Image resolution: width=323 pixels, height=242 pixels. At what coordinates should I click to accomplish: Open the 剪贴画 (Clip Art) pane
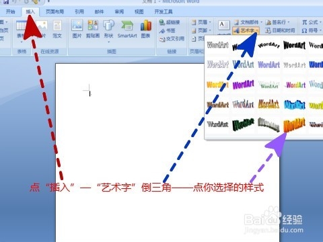click(x=93, y=29)
